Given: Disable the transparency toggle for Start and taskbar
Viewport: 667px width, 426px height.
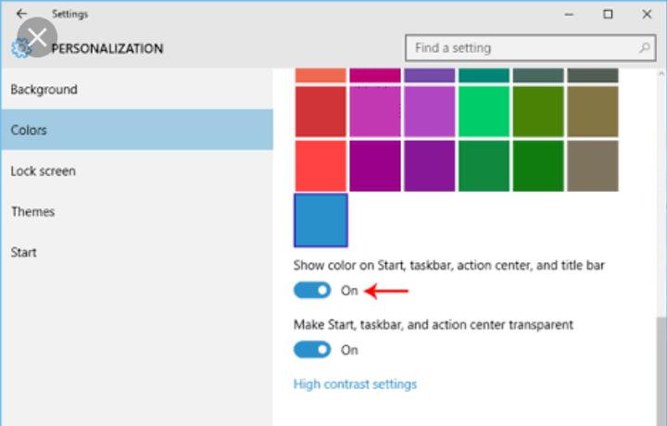Looking at the screenshot, I should click(312, 350).
